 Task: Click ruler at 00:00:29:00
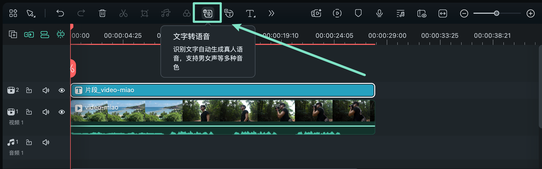(387, 35)
